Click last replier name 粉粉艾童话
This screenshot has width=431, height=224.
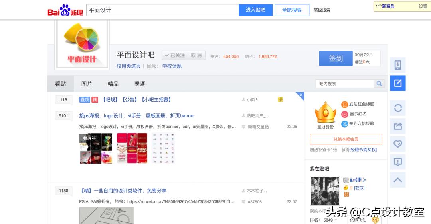click(258, 127)
